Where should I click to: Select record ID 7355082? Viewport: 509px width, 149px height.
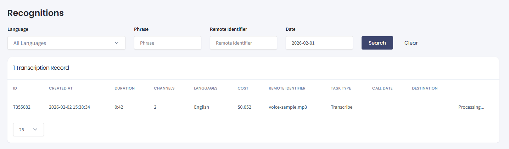(22, 107)
